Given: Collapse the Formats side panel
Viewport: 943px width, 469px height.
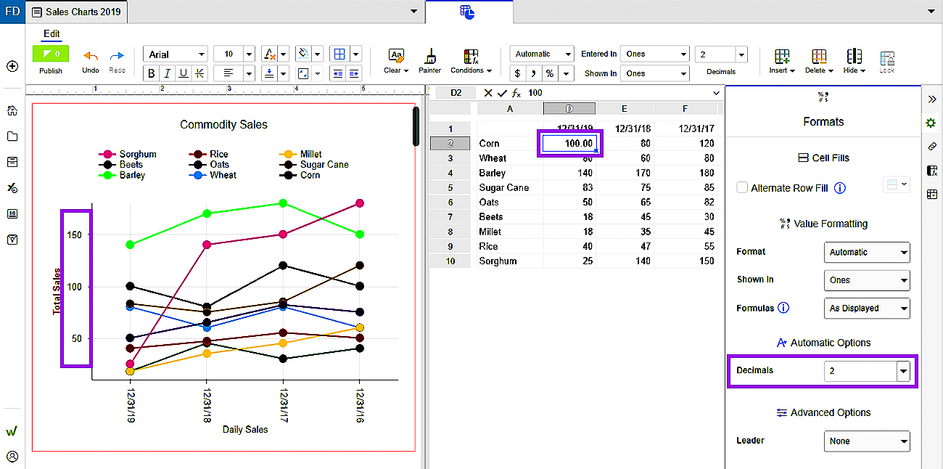Looking at the screenshot, I should click(931, 99).
